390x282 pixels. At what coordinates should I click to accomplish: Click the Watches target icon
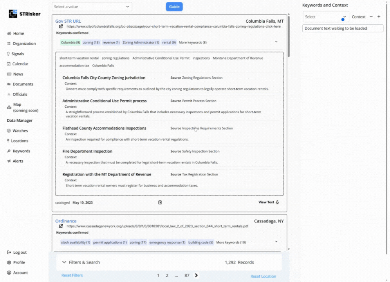(x=9, y=131)
